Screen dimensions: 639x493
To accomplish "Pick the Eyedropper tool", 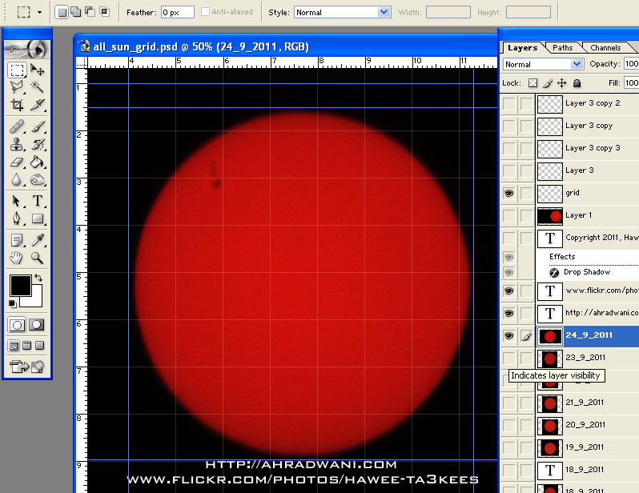I will pyautogui.click(x=37, y=240).
